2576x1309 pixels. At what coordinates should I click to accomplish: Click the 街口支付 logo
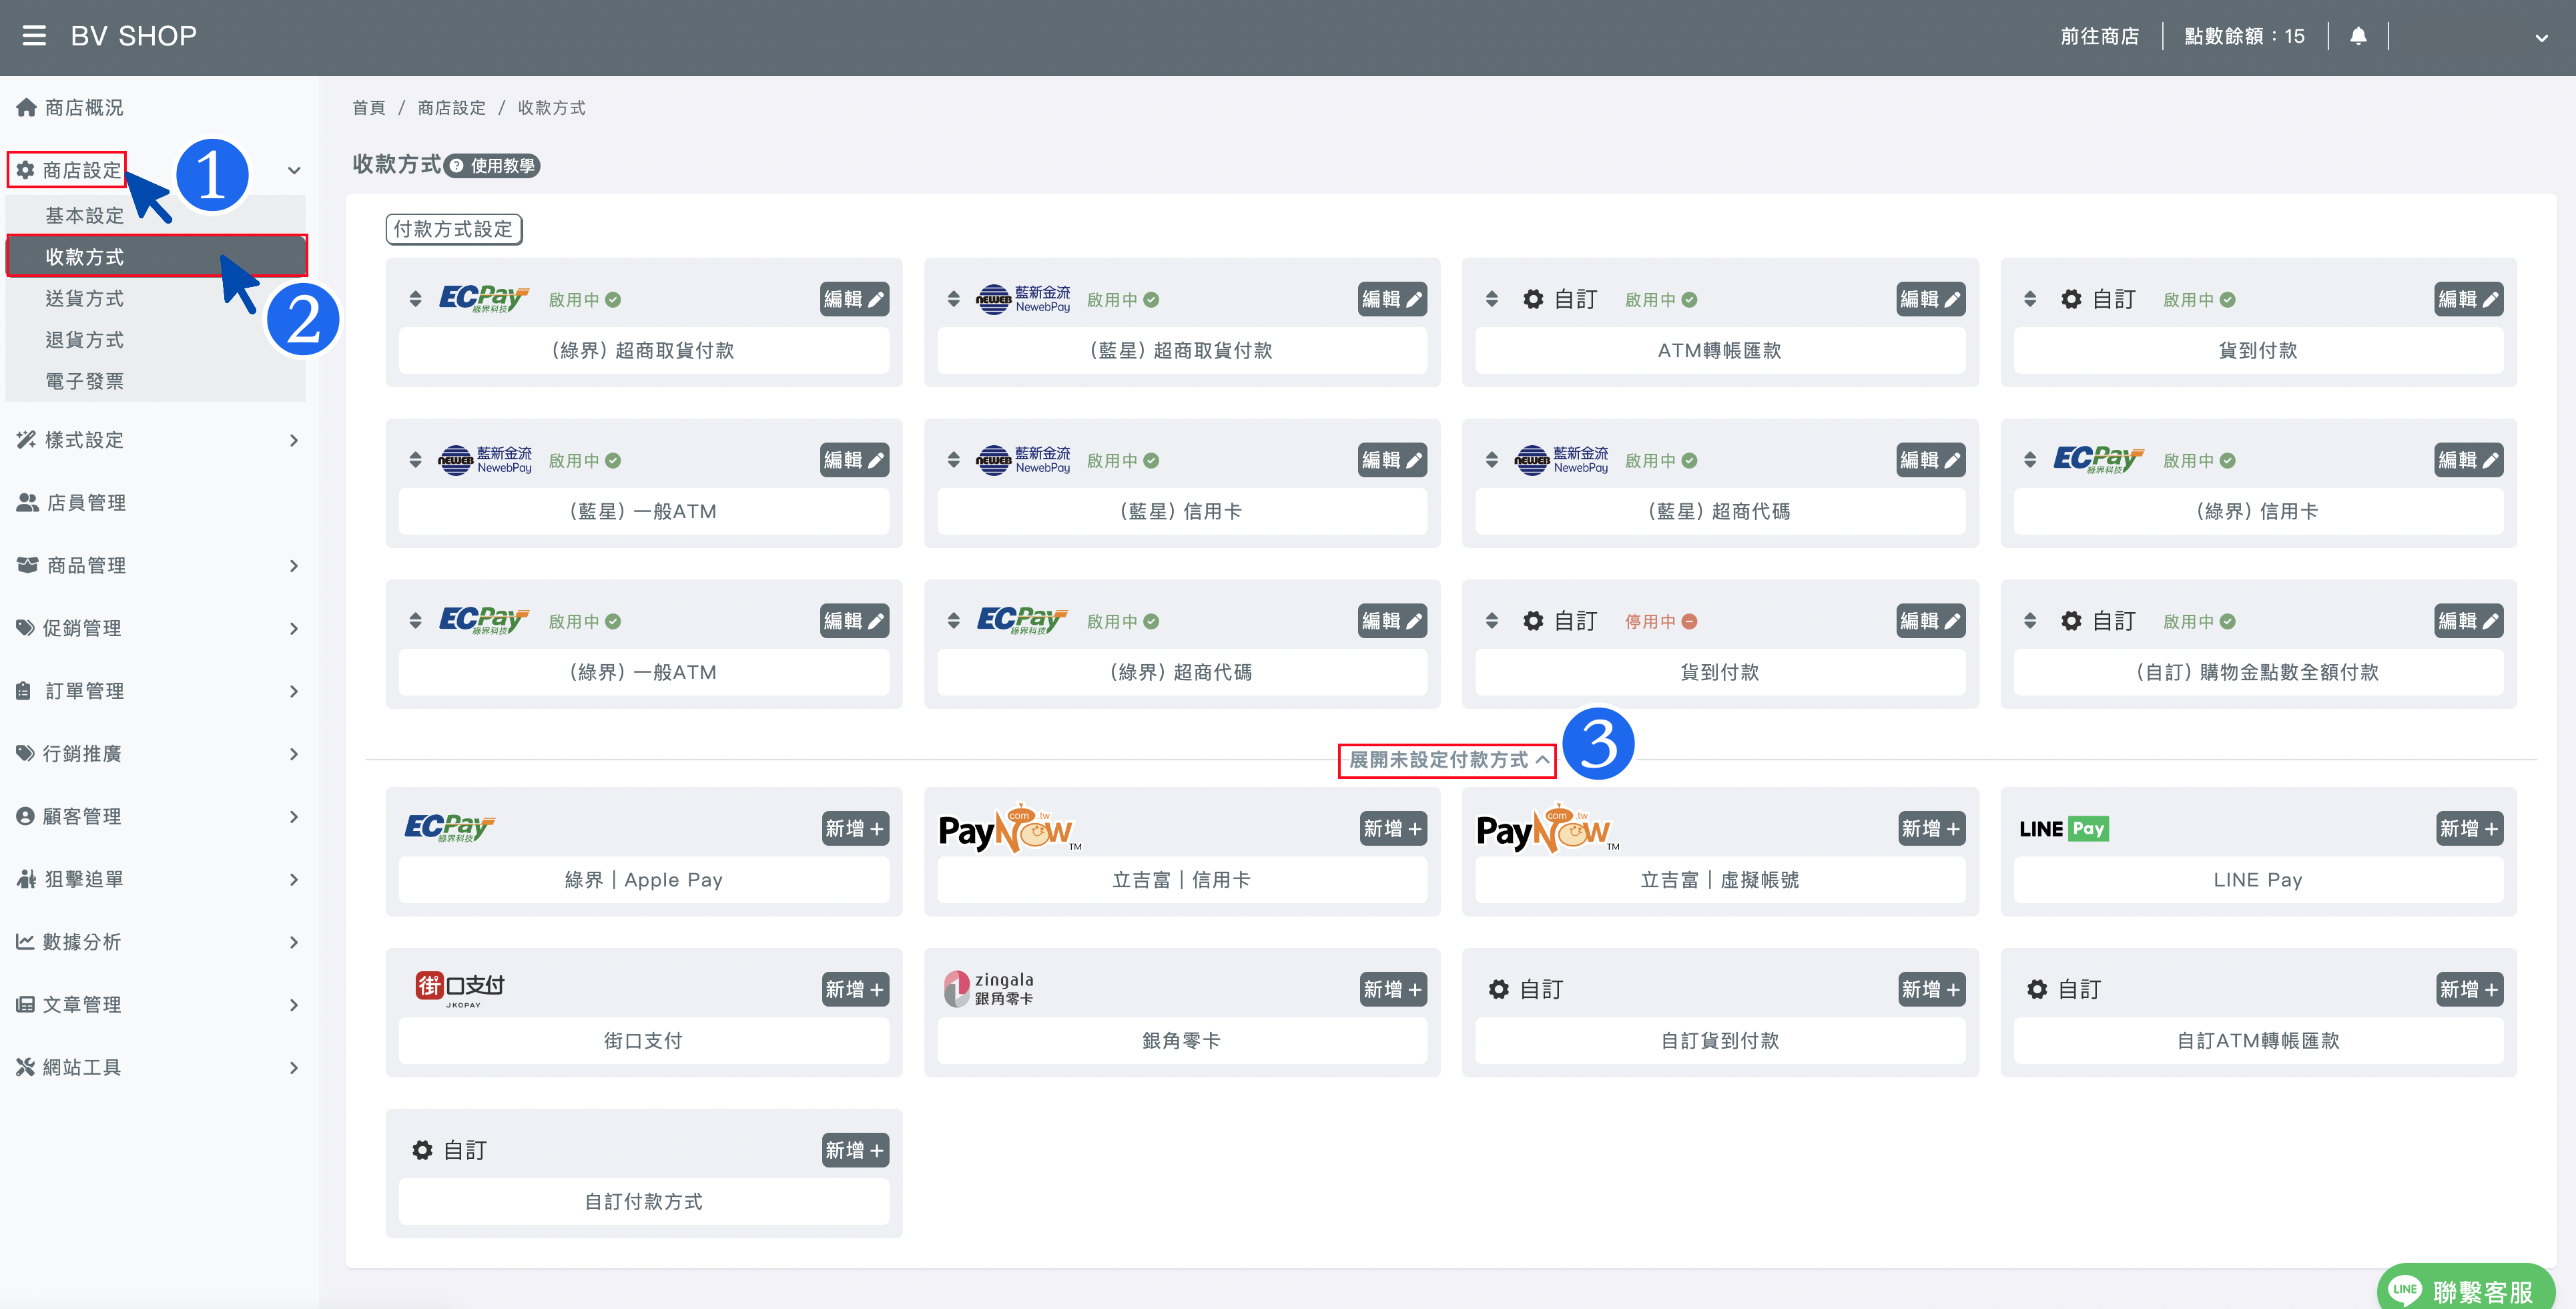[x=460, y=989]
